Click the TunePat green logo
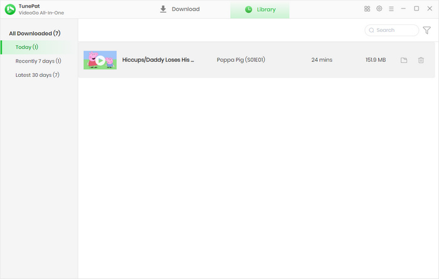 tap(10, 9)
